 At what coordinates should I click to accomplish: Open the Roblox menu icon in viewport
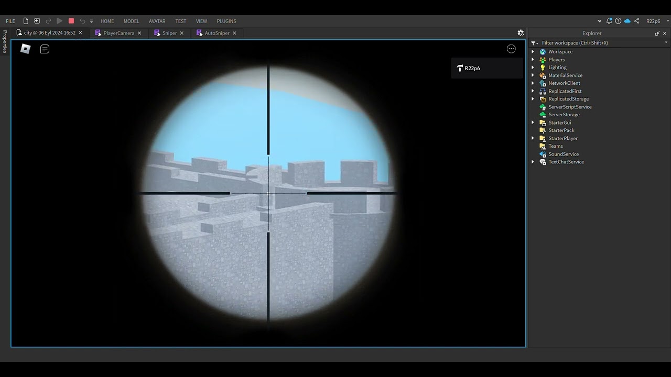26,49
